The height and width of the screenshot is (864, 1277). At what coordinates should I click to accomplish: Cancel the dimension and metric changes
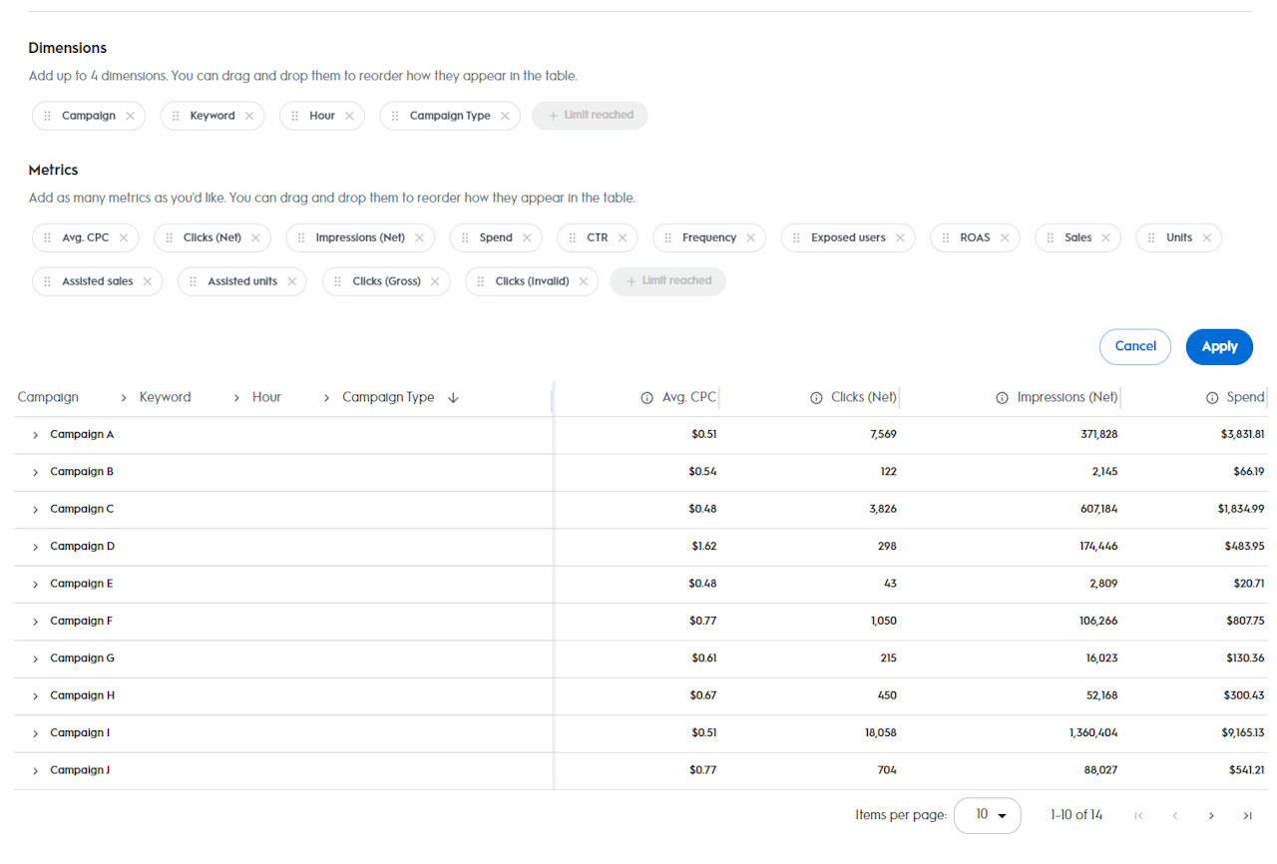(x=1134, y=346)
